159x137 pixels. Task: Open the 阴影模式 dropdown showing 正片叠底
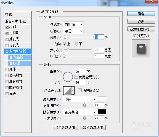coord(80,112)
